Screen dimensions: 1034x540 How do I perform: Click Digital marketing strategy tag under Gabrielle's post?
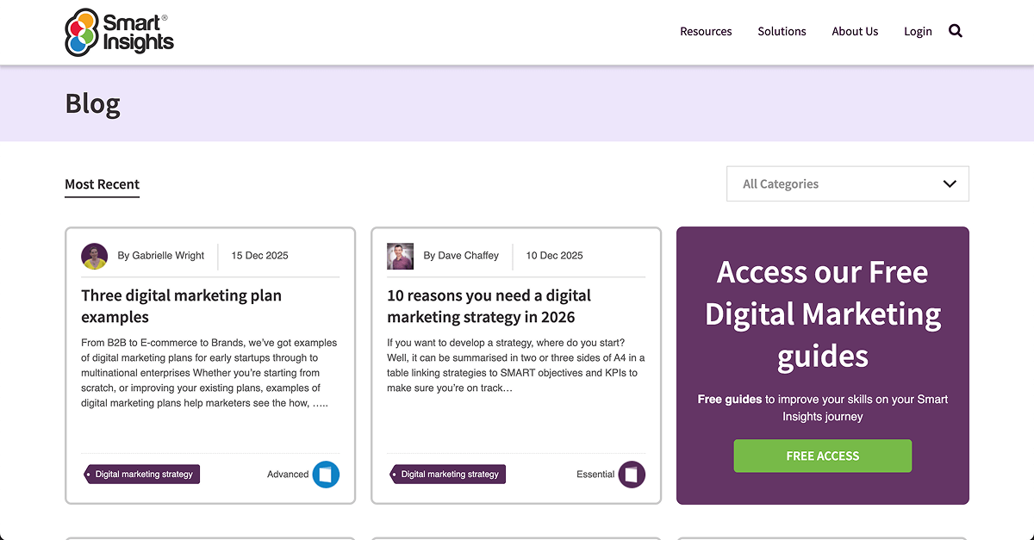[x=143, y=475]
